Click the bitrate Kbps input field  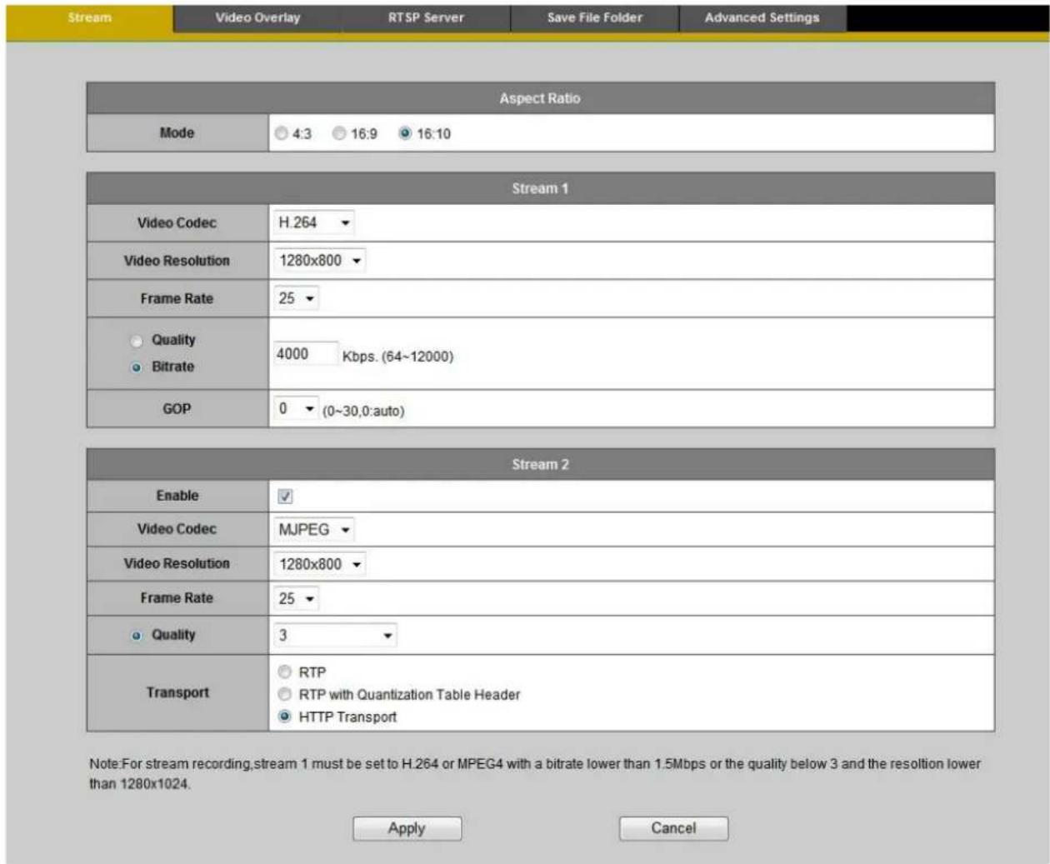(306, 354)
